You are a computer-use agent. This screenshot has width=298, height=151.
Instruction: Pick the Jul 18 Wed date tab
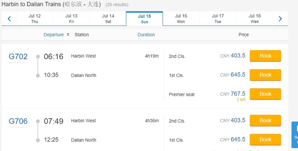[x=254, y=19]
